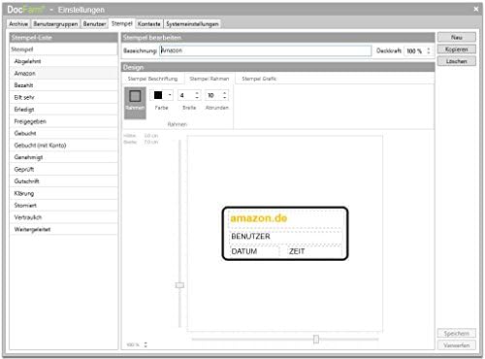Open the Stempel Beschriftung design tab

point(152,79)
